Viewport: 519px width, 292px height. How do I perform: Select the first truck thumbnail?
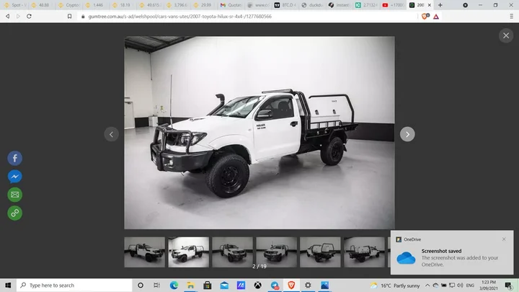(144, 252)
